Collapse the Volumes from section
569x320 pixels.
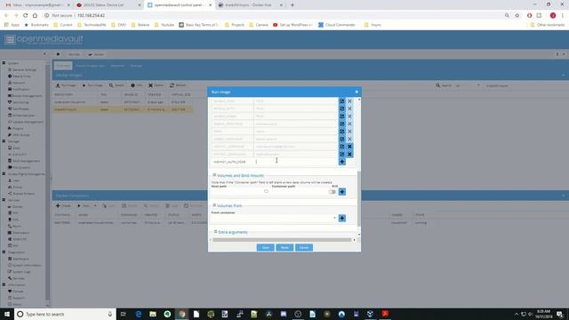tap(214, 205)
